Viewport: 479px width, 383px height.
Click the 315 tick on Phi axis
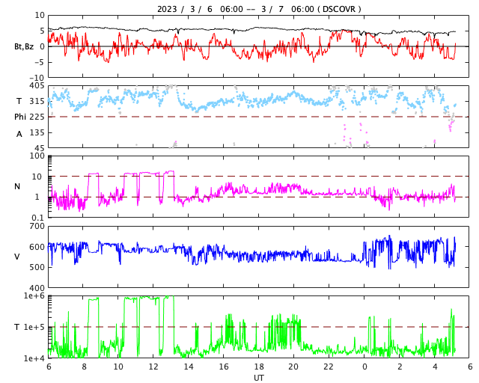38,101
